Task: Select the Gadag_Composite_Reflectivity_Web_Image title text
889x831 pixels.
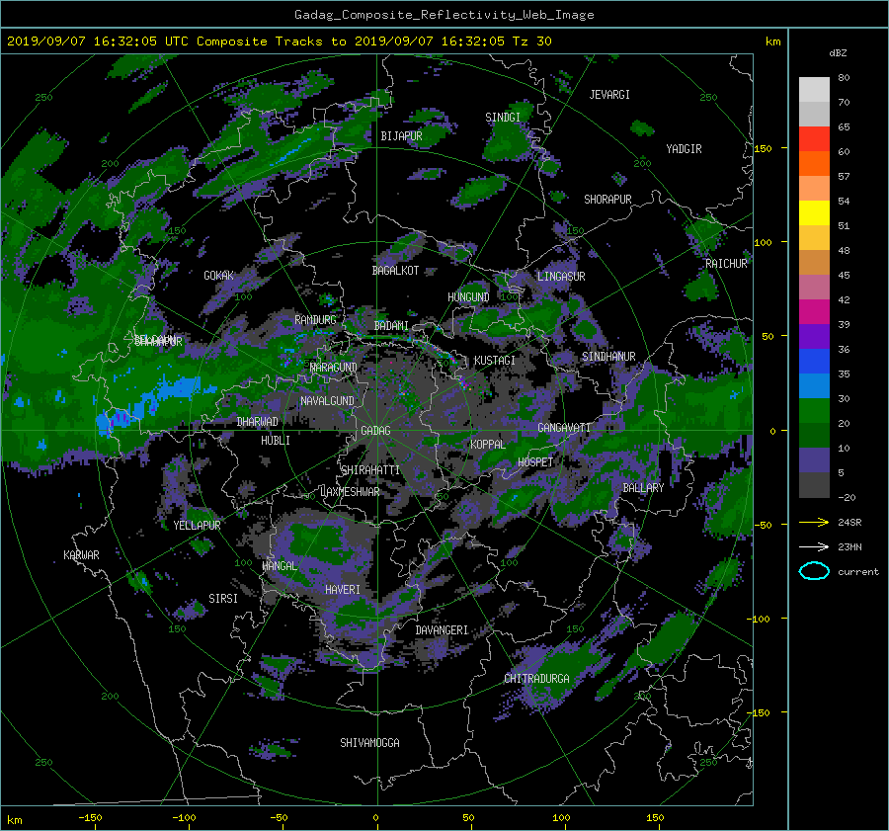Action: [x=444, y=15]
